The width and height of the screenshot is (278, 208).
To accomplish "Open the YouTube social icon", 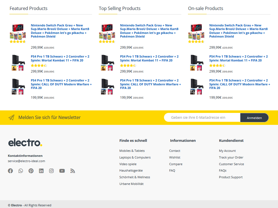I will [x=62, y=171].
